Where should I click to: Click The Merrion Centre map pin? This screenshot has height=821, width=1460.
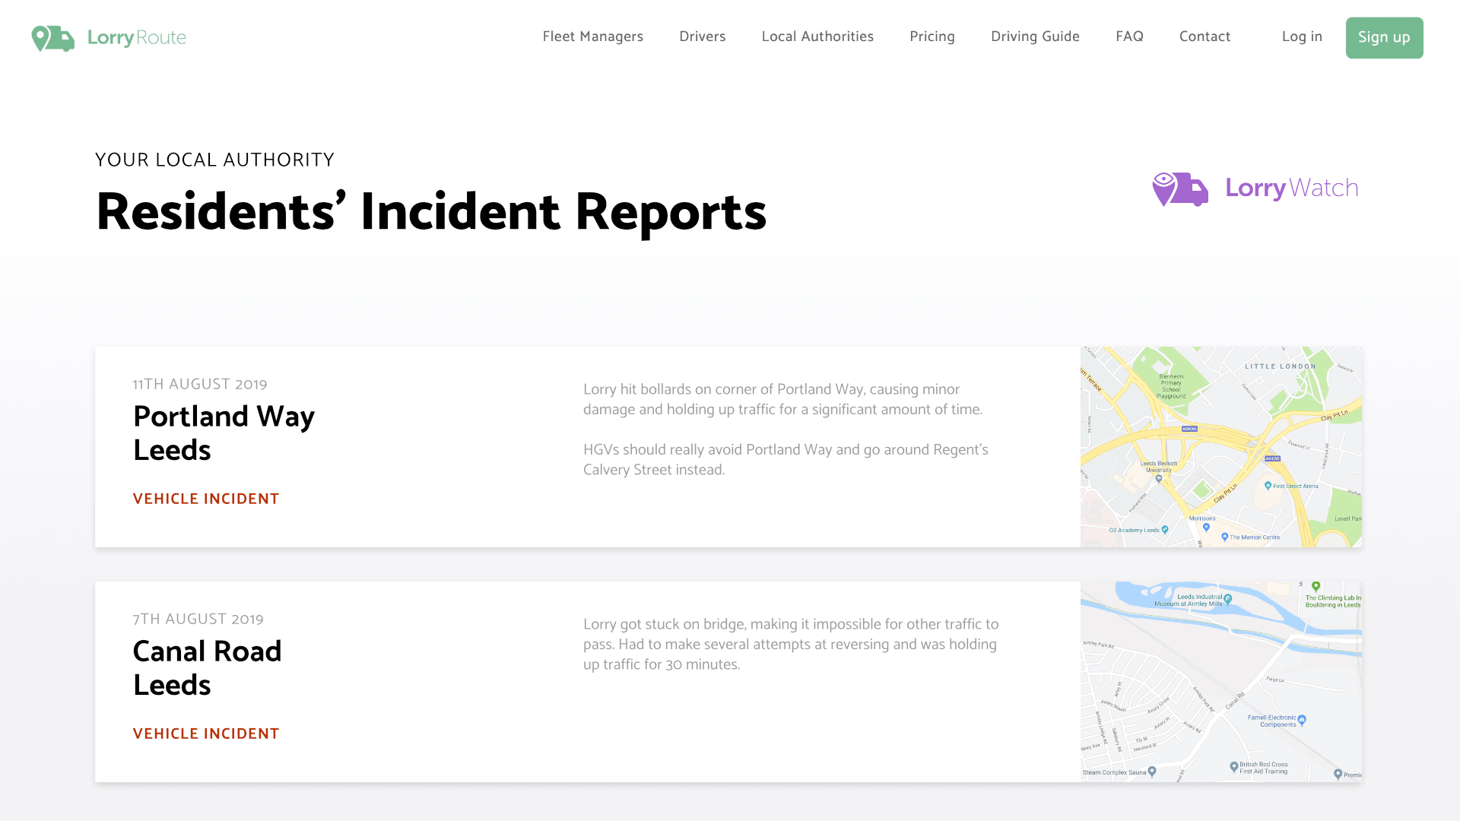(x=1224, y=537)
